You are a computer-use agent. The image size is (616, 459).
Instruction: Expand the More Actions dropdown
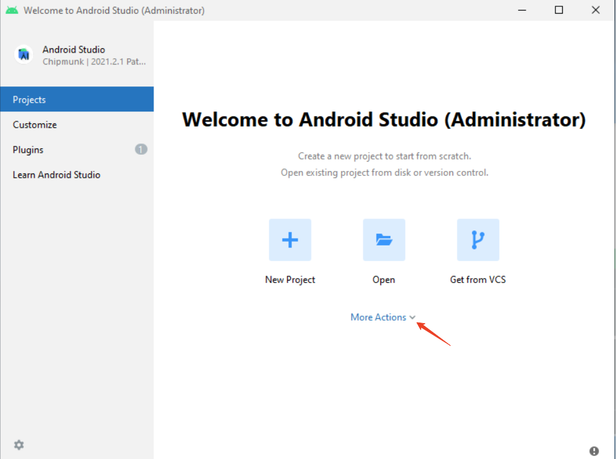point(383,317)
